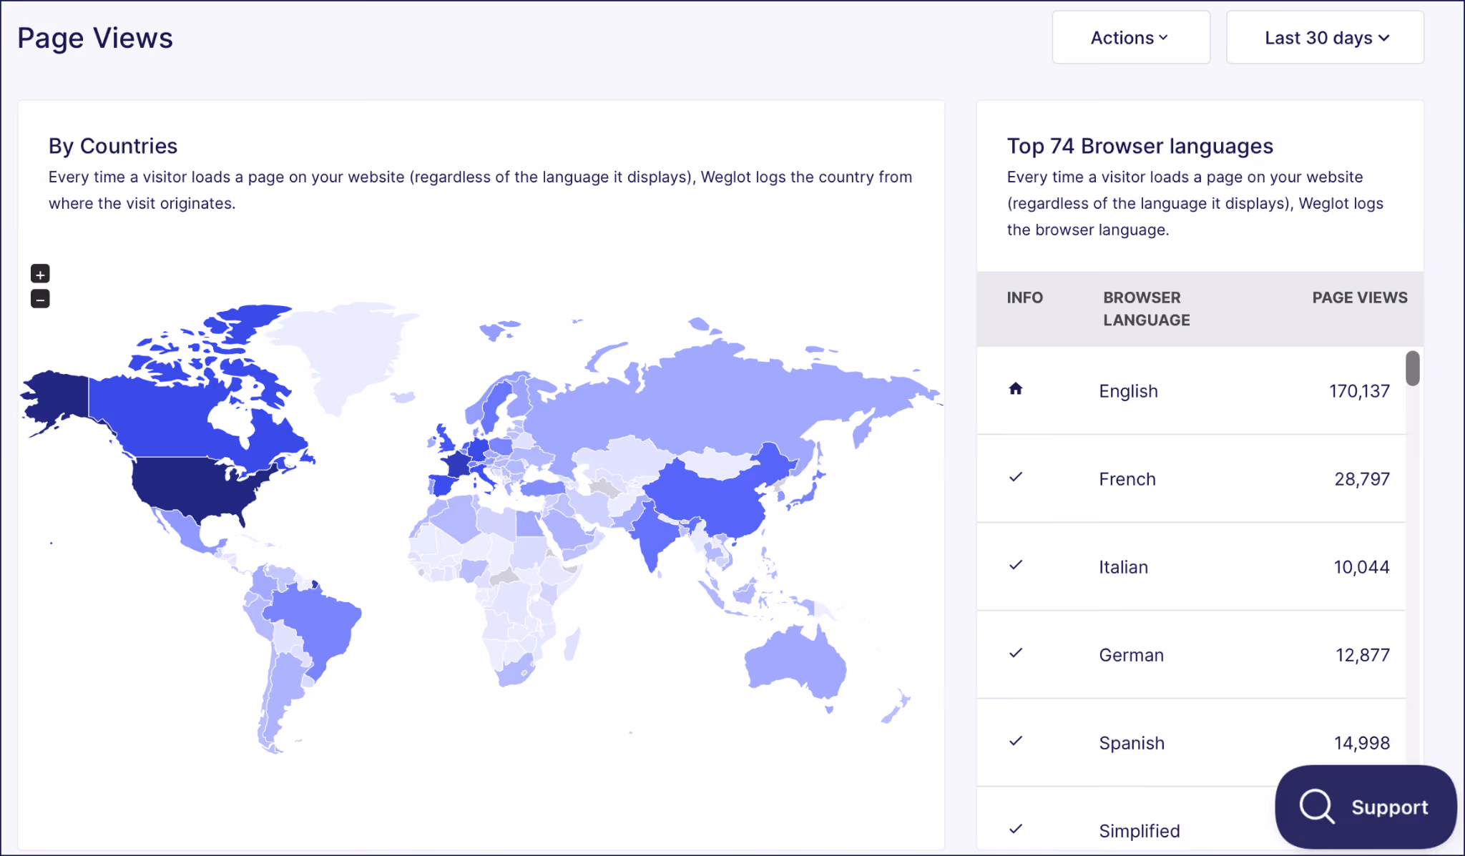Click the 12,877 page views value
The width and height of the screenshot is (1465, 856).
pos(1363,655)
